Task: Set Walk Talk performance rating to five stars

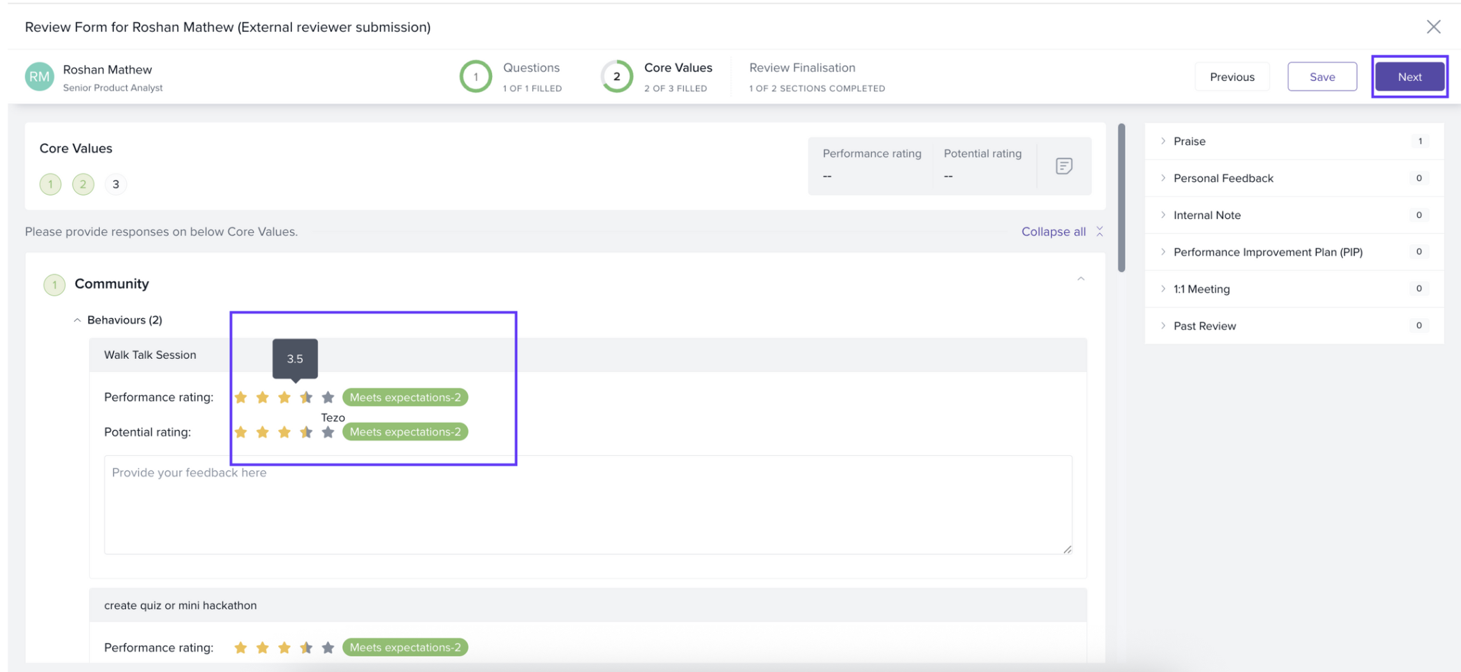Action: pos(328,397)
